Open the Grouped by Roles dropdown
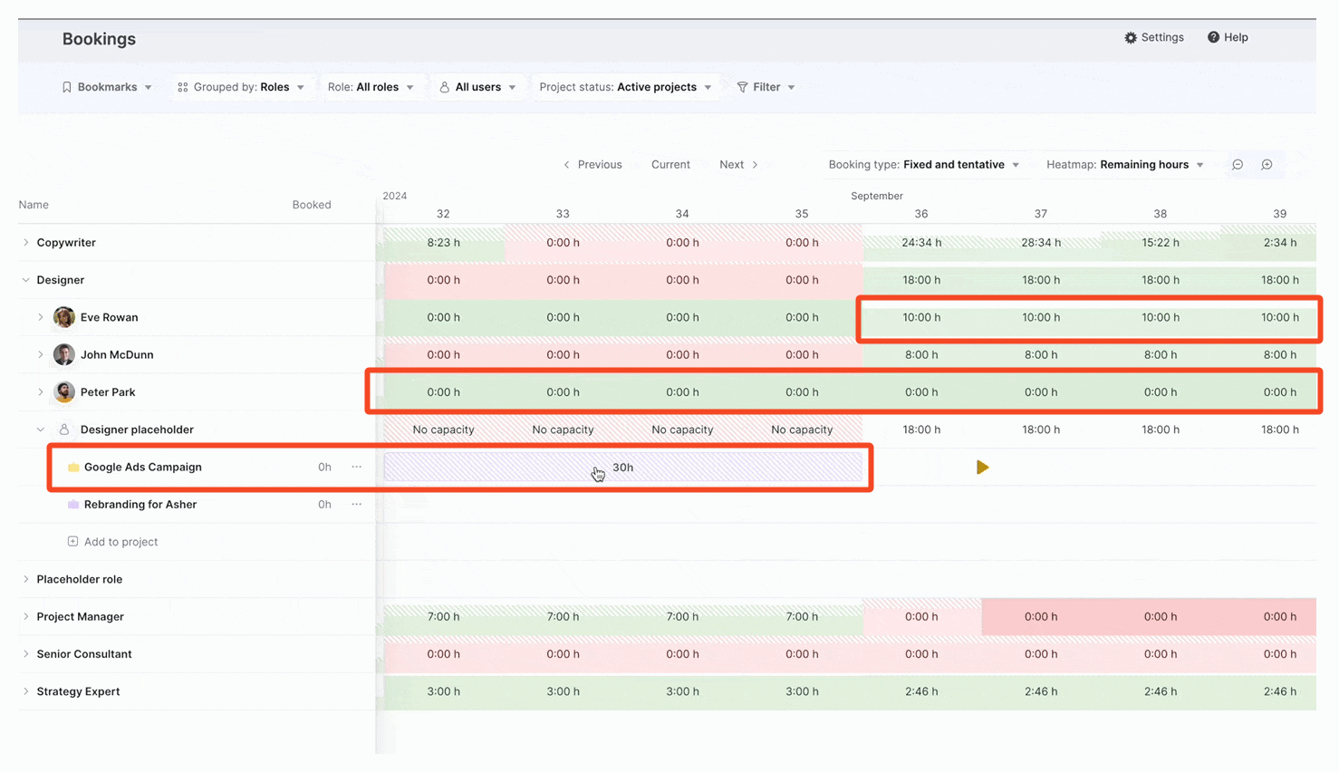Image resolution: width=1339 pixels, height=772 pixels. [x=241, y=88]
